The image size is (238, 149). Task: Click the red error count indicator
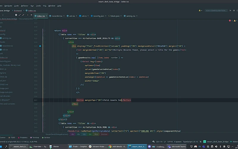(231, 21)
